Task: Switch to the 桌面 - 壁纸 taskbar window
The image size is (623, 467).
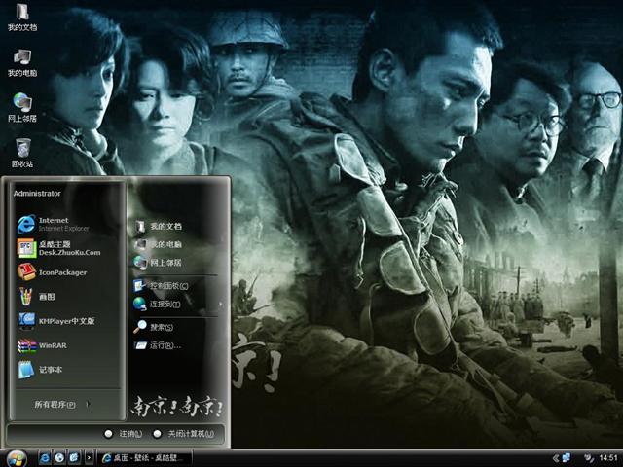Action: [144, 458]
